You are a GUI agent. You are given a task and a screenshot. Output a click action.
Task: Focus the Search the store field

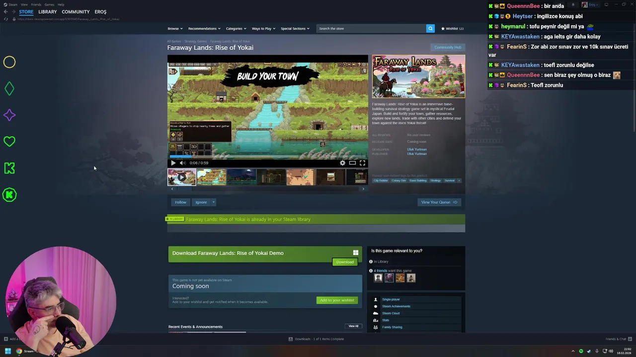[371, 28]
